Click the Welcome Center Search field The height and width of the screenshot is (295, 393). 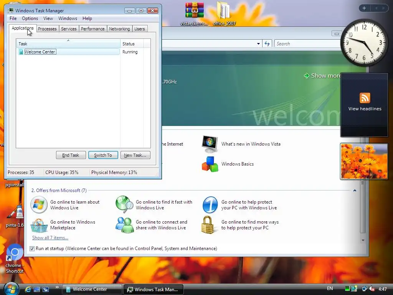(x=307, y=44)
